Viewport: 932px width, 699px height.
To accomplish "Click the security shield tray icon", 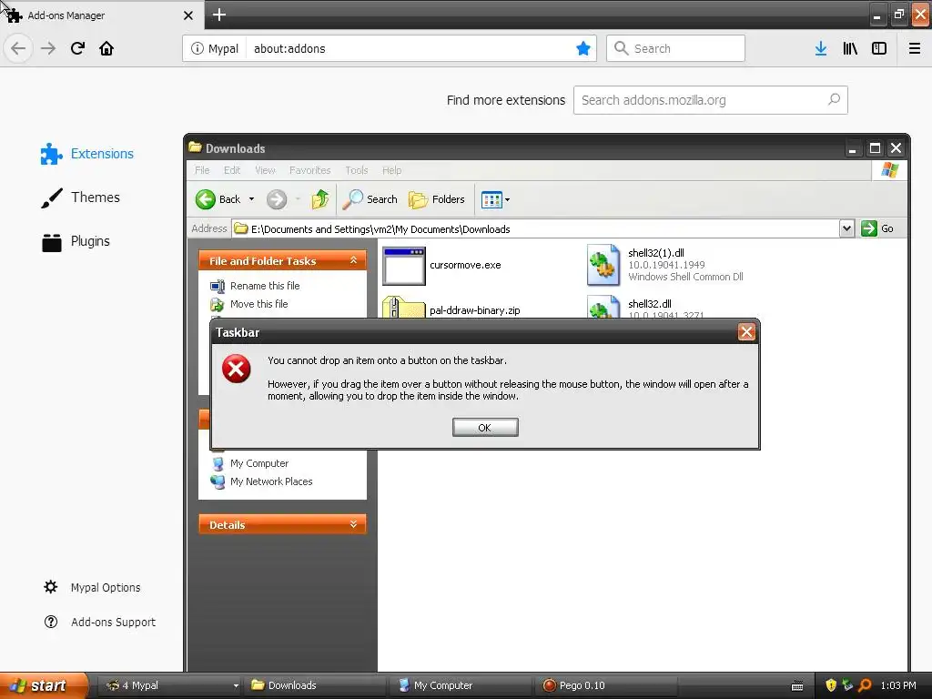I will coord(831,685).
